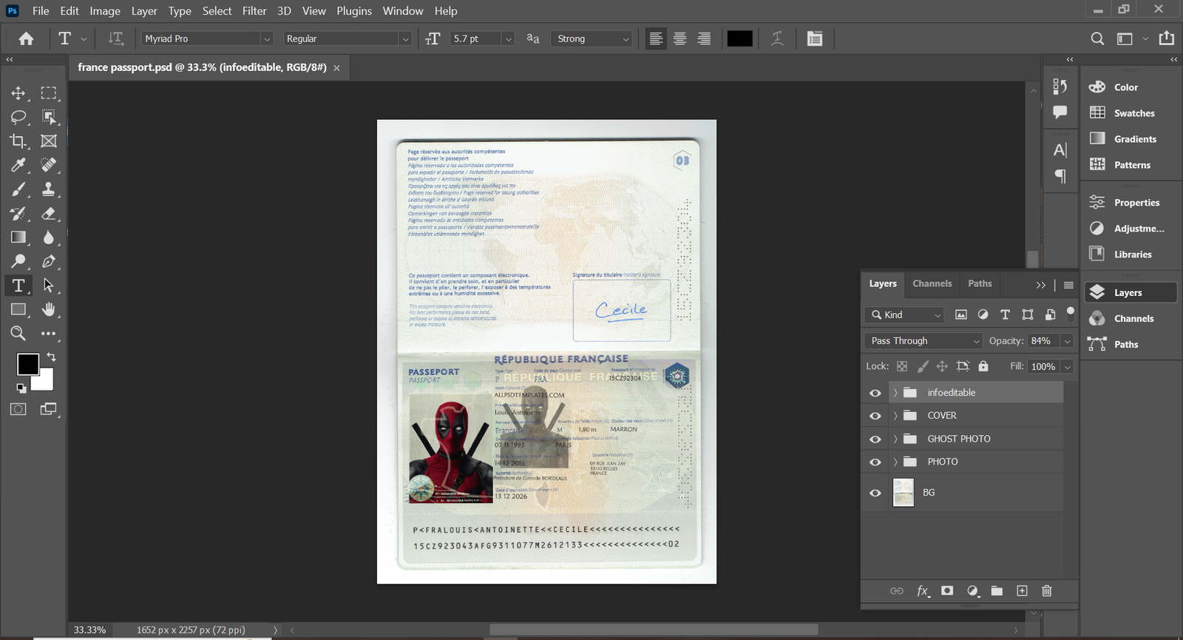Image resolution: width=1183 pixels, height=640 pixels.
Task: Open the Libraries panel
Action: 1131,255
